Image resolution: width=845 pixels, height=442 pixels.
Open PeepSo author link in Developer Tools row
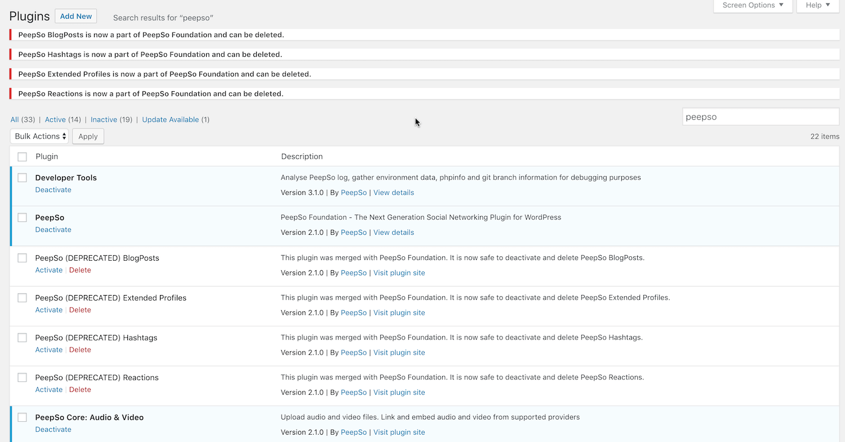(x=354, y=193)
